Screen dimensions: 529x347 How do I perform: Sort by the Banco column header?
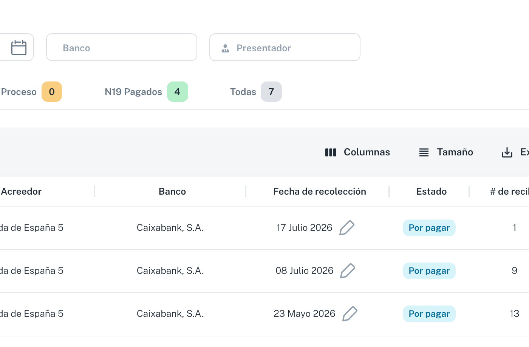pyautogui.click(x=172, y=192)
